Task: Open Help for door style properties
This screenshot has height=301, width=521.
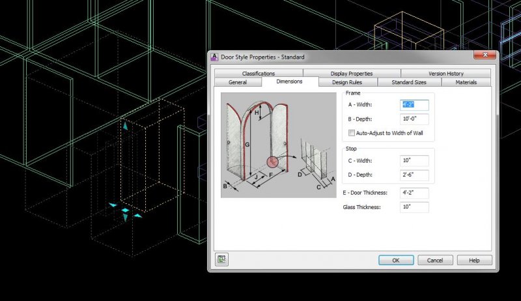Action: point(474,260)
